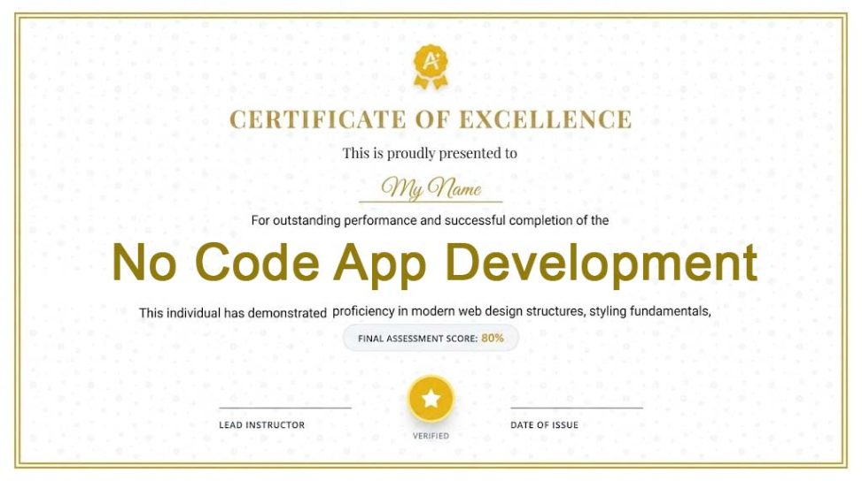862x481 pixels.
Task: Click the 'VERIFIED' caption under the seal
Action: pos(431,436)
